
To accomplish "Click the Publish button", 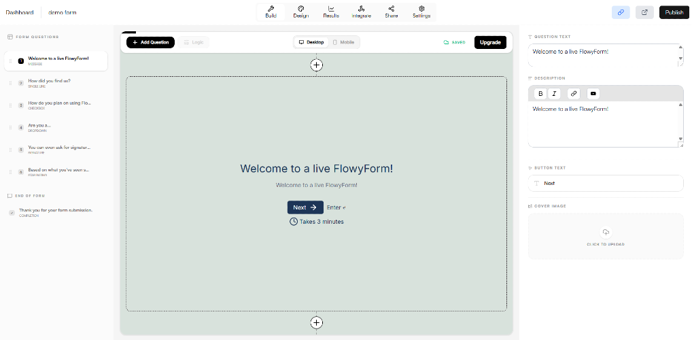I will tap(674, 12).
